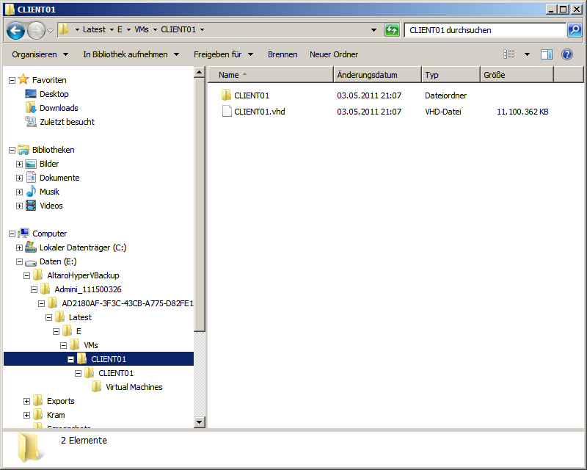Expand Lokaler Datenträger (C:)
This screenshot has height=470, width=587.
pyautogui.click(x=19, y=247)
